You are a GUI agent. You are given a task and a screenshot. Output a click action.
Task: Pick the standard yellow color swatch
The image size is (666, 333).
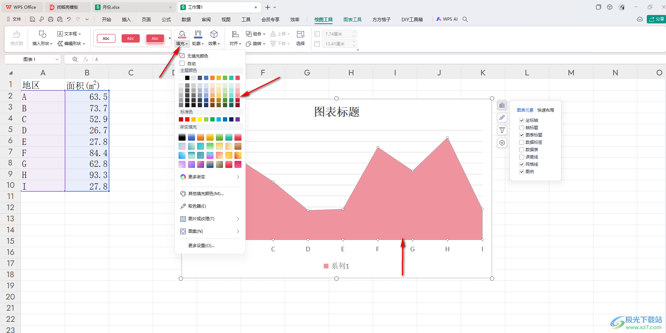pos(200,119)
